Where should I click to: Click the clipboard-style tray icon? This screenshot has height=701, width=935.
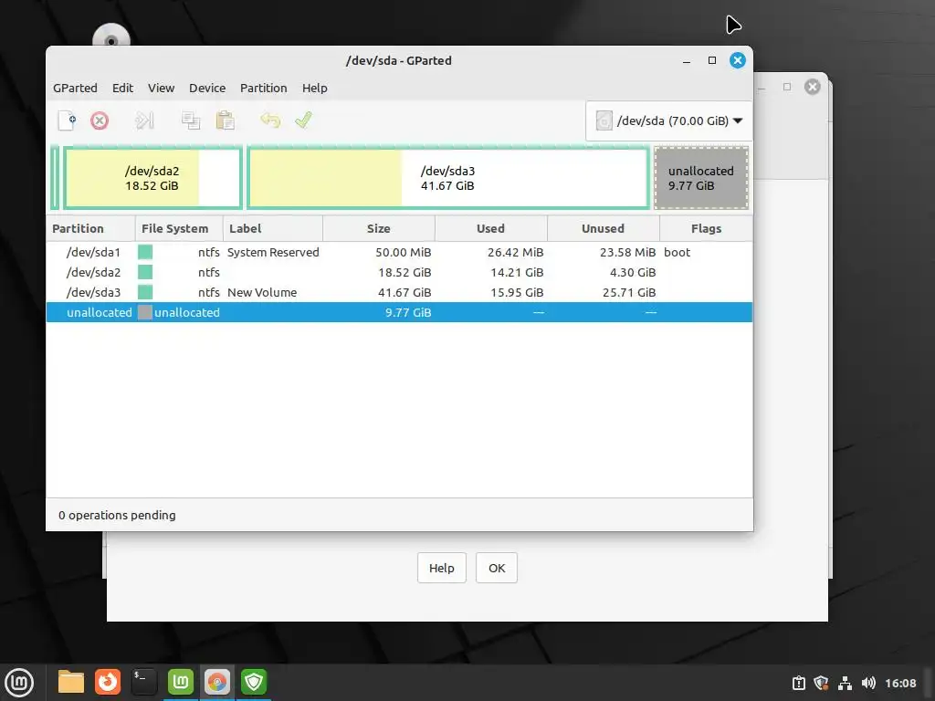(799, 683)
